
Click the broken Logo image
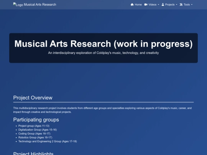(18, 5)
